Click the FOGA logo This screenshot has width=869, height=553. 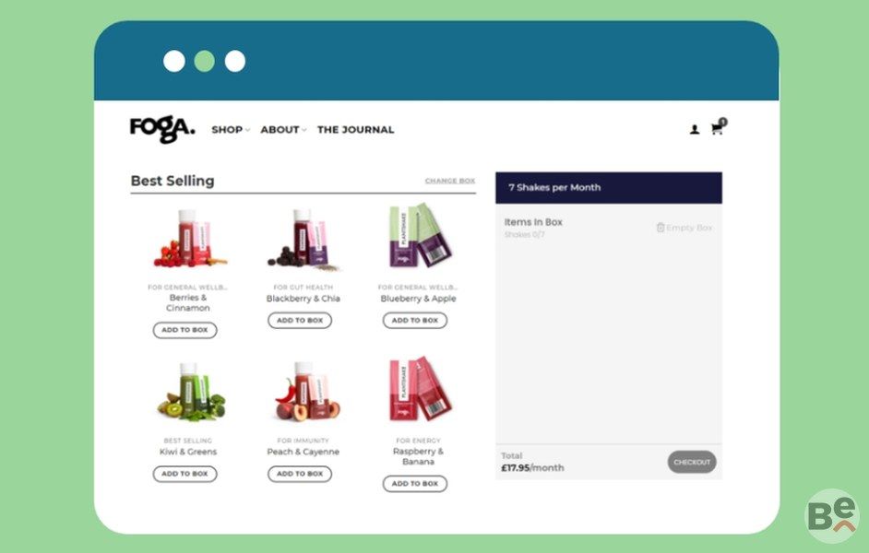(162, 129)
